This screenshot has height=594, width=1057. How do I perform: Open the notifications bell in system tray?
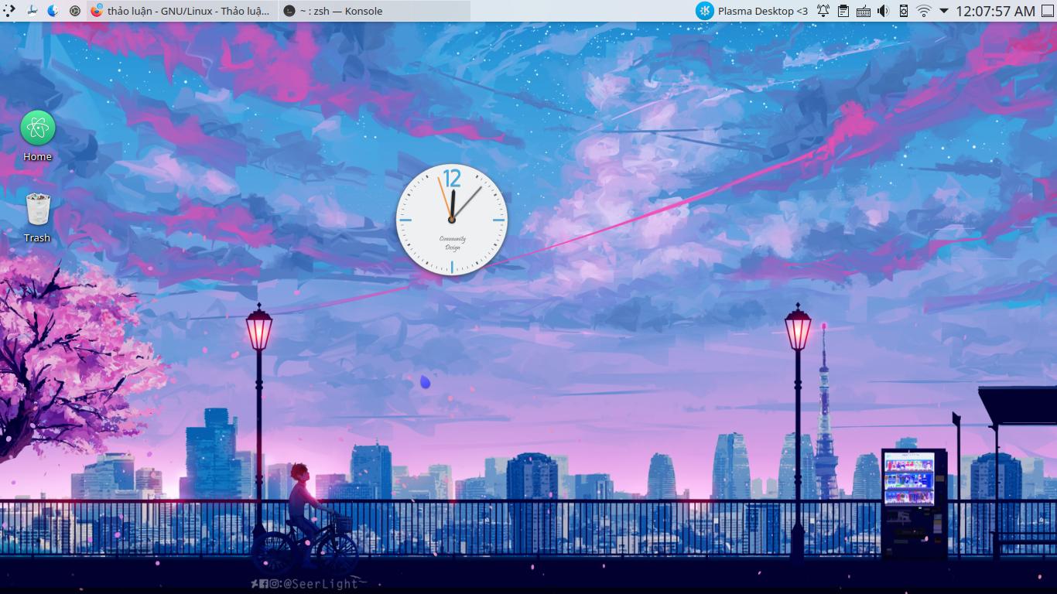pyautogui.click(x=823, y=11)
